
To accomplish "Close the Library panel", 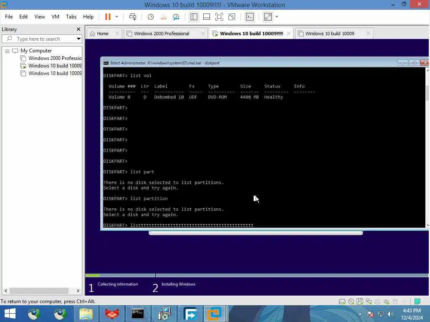I will [x=79, y=29].
